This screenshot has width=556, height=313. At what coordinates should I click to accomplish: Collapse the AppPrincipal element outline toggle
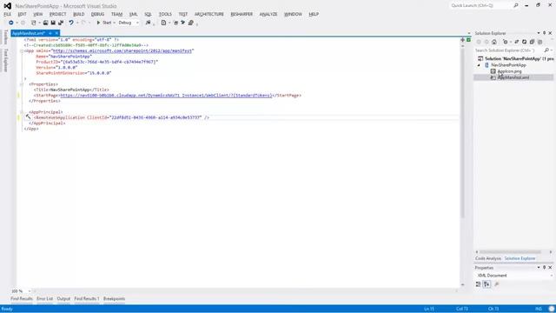pos(22,112)
